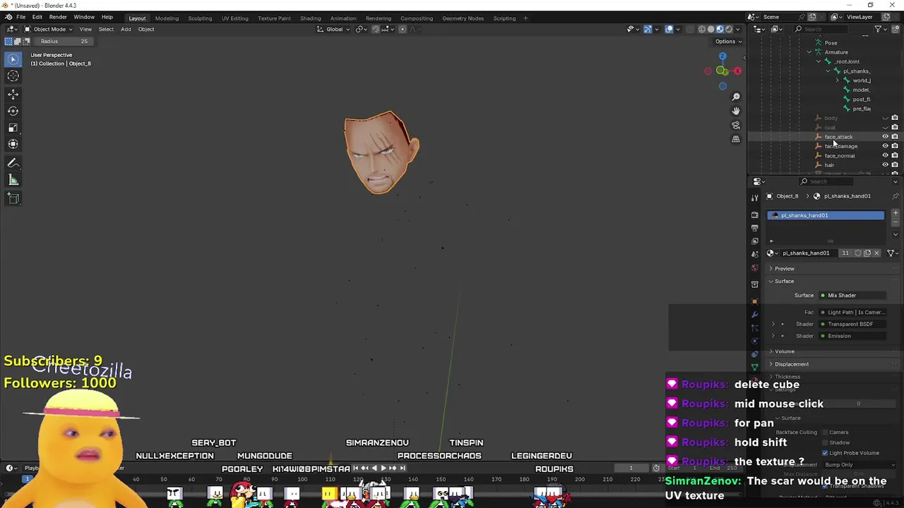The width and height of the screenshot is (904, 508).
Task: Switch orthographic/perspective grid icon
Action: pos(736,140)
